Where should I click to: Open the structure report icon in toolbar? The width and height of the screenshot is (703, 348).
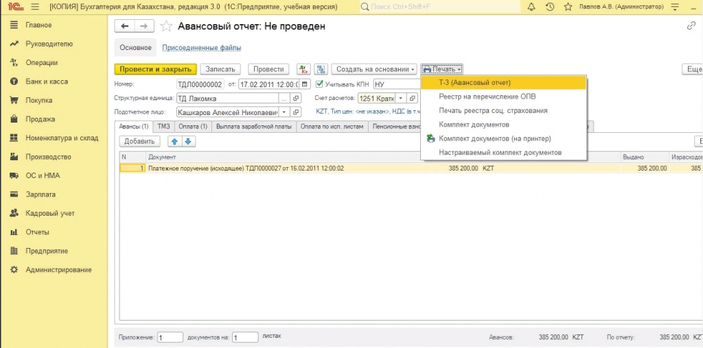[x=321, y=69]
